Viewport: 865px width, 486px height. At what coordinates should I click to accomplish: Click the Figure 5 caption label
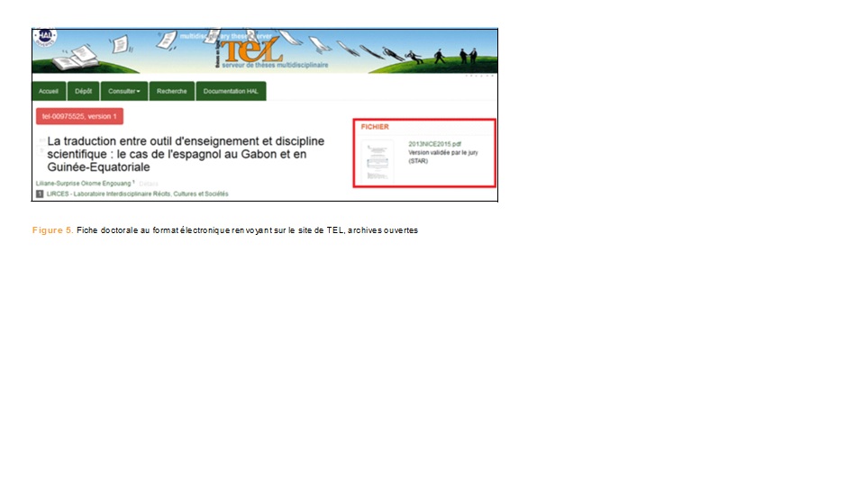(x=52, y=230)
